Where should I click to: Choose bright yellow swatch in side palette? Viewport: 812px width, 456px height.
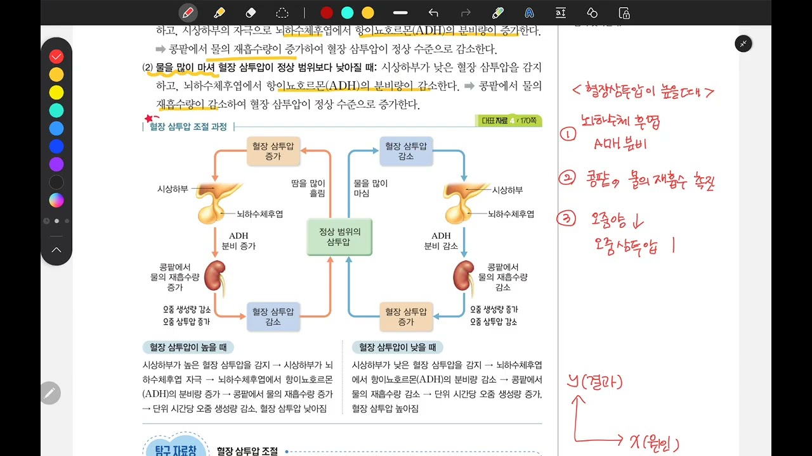coord(56,92)
